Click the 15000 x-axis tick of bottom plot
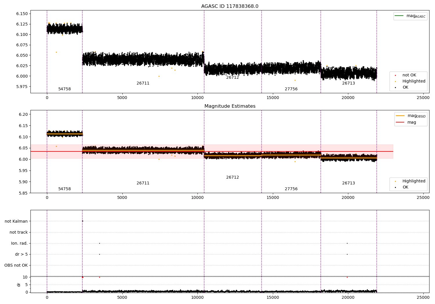This screenshot has height=304, width=435. point(273,297)
